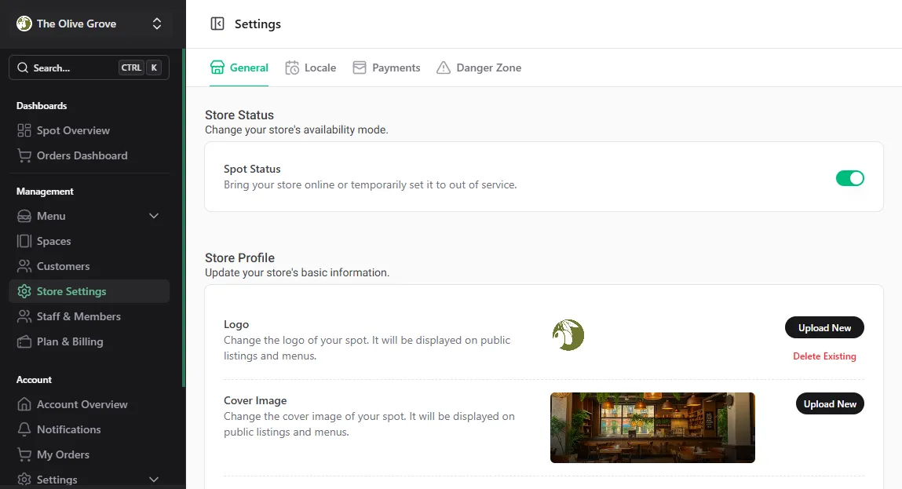Screen dimensions: 902x489
Task: Switch to the Locale tab
Action: pyautogui.click(x=310, y=68)
